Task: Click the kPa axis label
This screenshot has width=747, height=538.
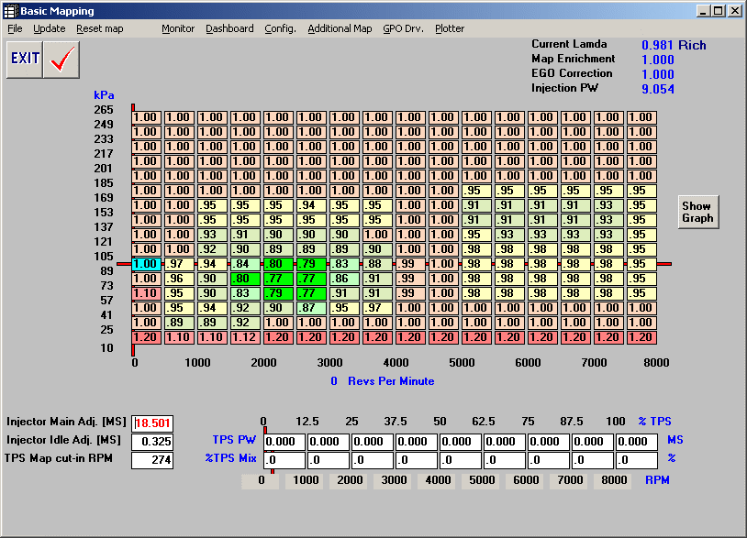Action: coord(104,95)
